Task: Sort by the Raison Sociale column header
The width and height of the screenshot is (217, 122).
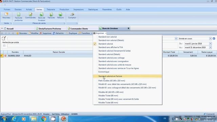Action: [59, 52]
